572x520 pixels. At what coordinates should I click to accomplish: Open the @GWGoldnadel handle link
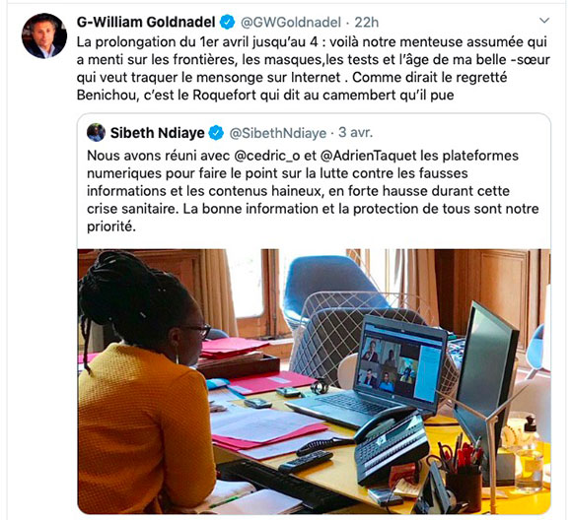coord(291,23)
